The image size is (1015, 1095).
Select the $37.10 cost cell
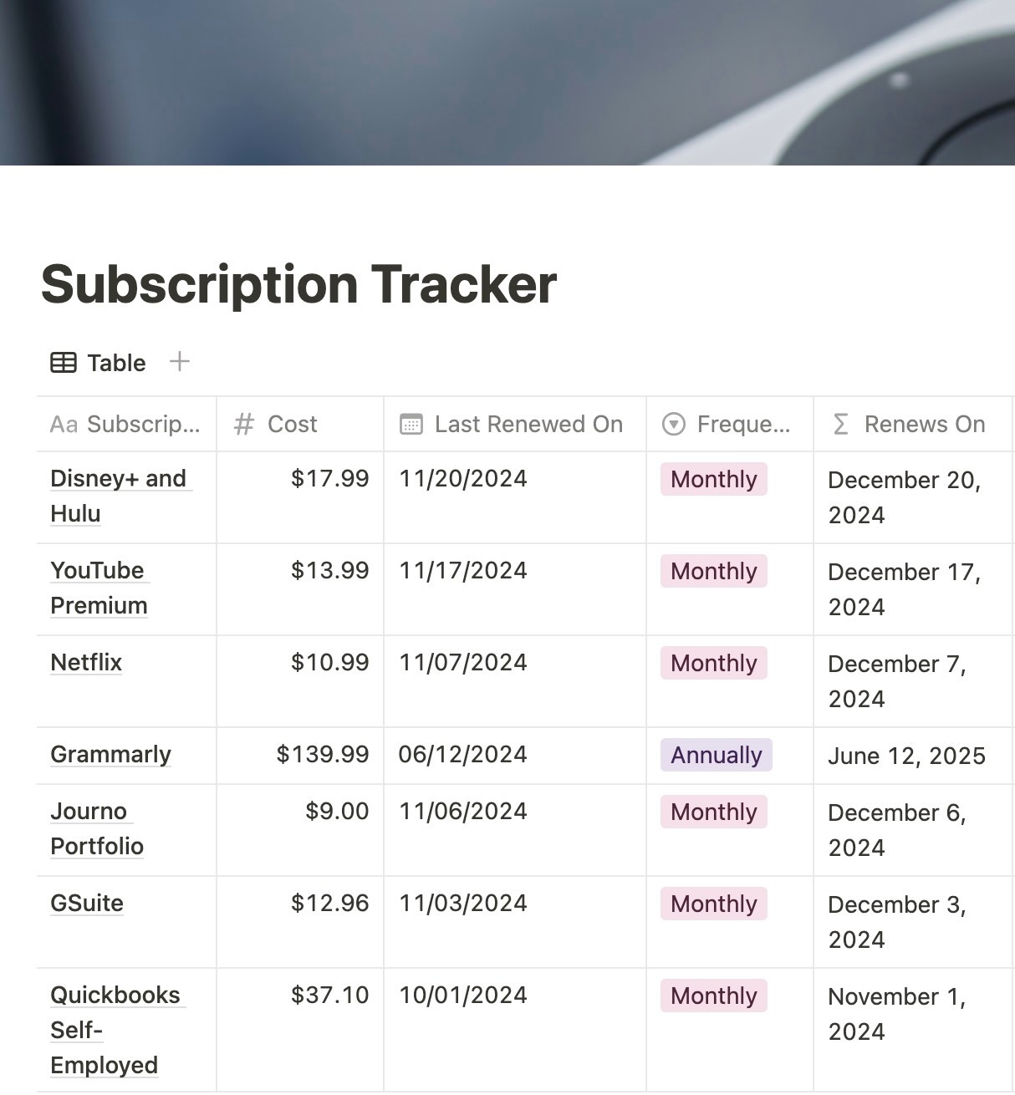(x=300, y=1031)
